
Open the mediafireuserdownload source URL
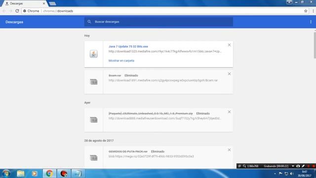click(165, 118)
